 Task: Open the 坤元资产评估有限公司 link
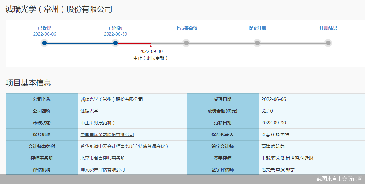click(103, 170)
